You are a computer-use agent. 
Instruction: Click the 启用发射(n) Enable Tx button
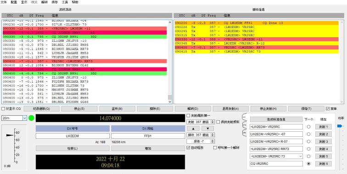[x=230, y=109]
